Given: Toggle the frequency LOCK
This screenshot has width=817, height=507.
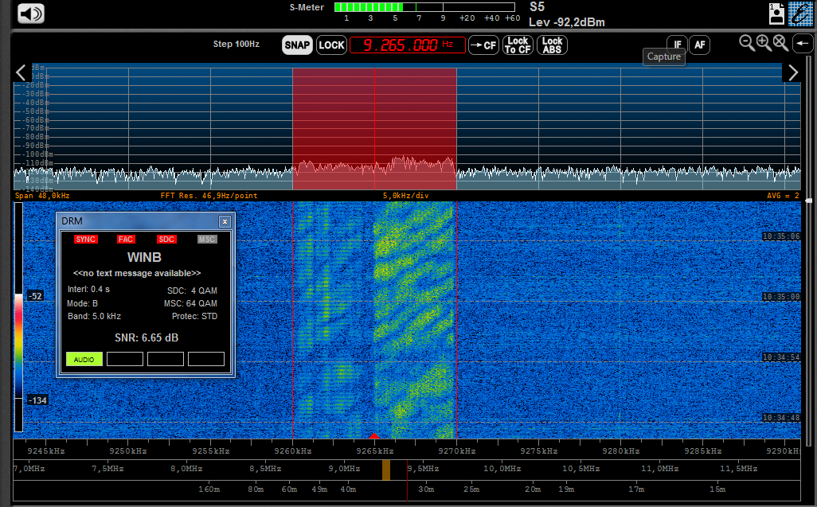Looking at the screenshot, I should coord(331,45).
